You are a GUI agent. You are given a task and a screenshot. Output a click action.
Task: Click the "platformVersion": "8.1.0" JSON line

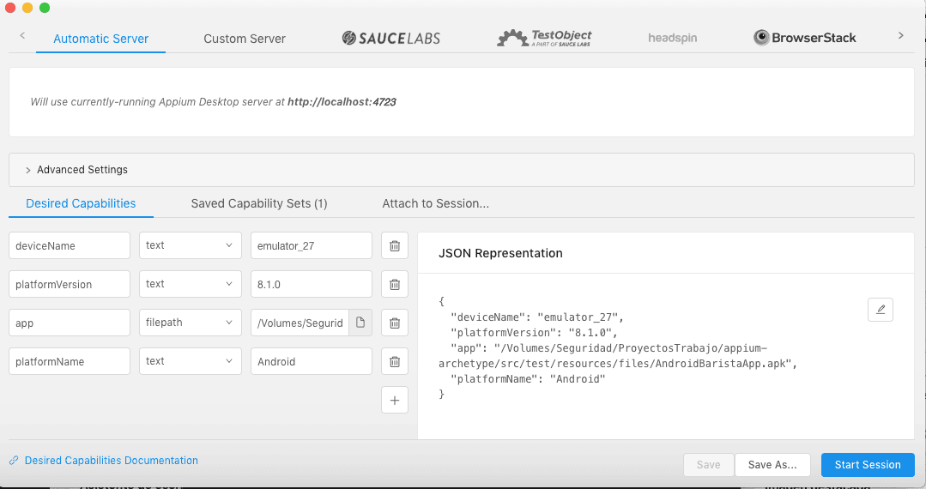point(534,333)
